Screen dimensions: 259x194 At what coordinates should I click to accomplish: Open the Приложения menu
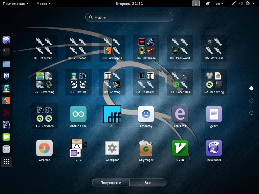point(15,4)
